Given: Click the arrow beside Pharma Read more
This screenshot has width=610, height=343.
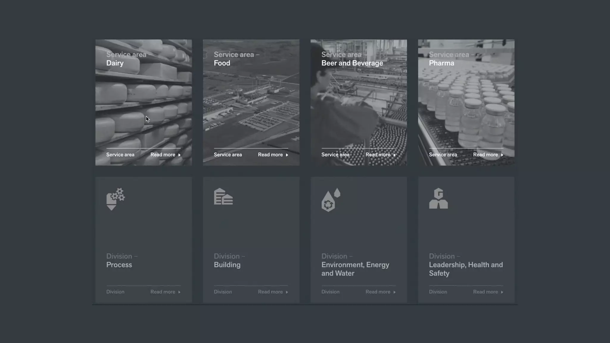Looking at the screenshot, I should click(502, 155).
